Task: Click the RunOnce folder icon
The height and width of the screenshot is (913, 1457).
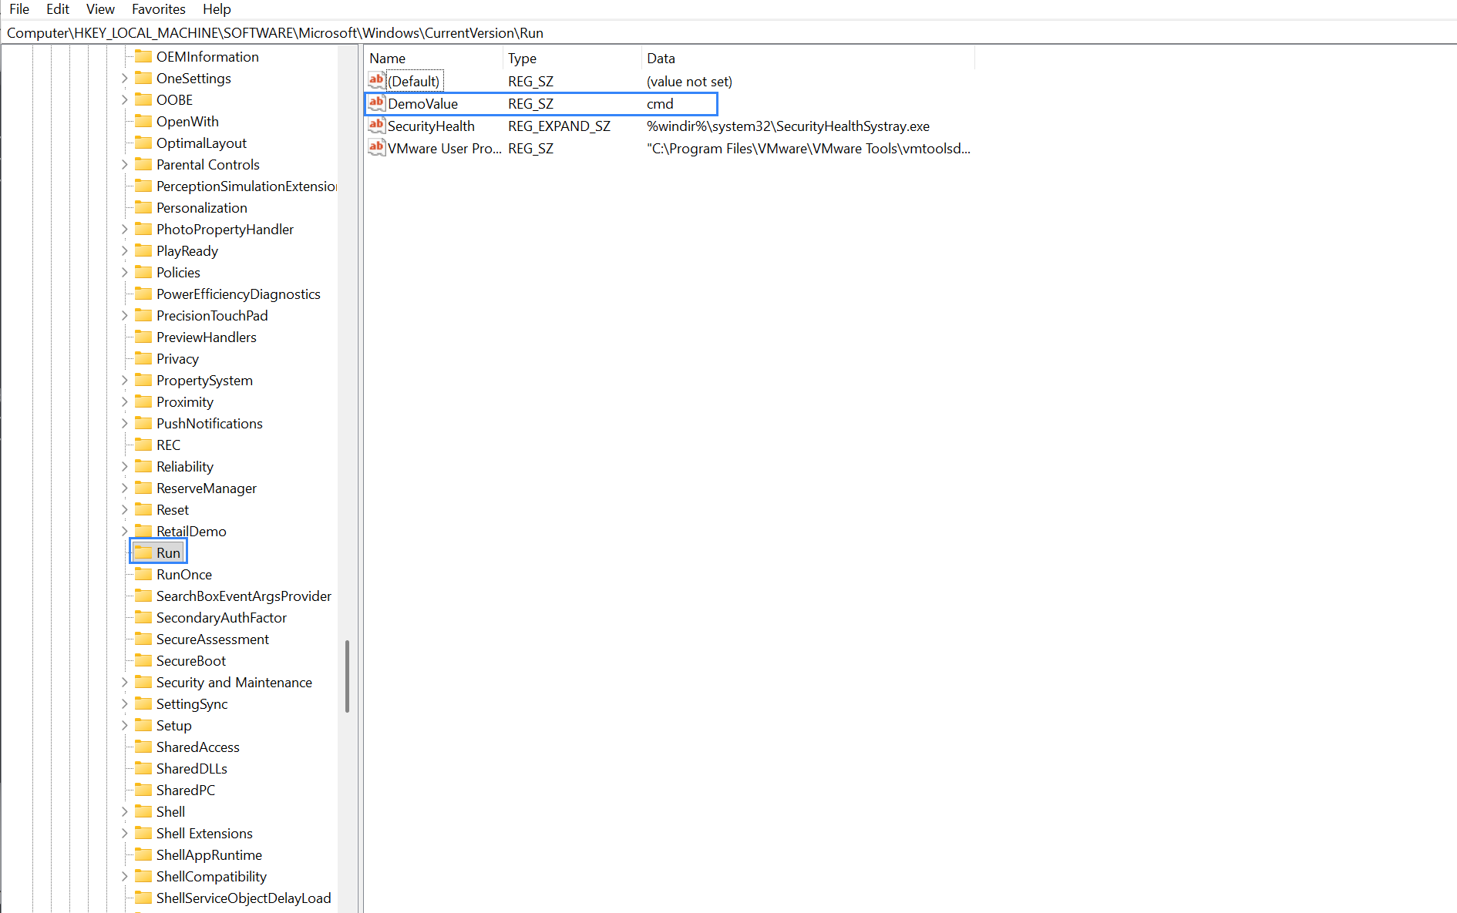Action: click(145, 574)
